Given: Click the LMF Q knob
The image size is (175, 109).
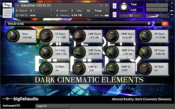Looking at the screenshot, I should [79, 69].
